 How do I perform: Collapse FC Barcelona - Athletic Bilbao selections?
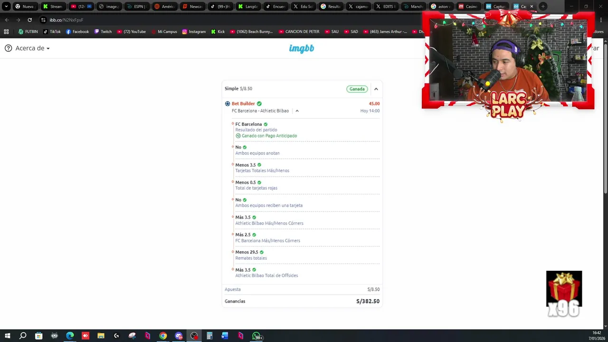[297, 111]
